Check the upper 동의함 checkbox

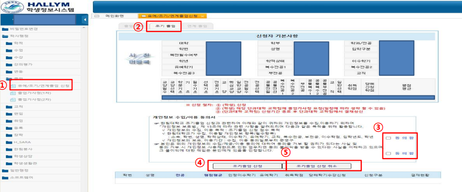pyautogui.click(x=388, y=138)
